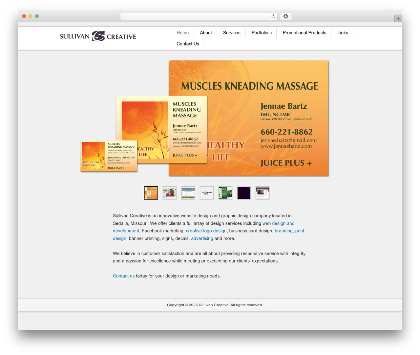Pick the dark purple thumbnail
This screenshot has height=355, width=420.
click(244, 193)
